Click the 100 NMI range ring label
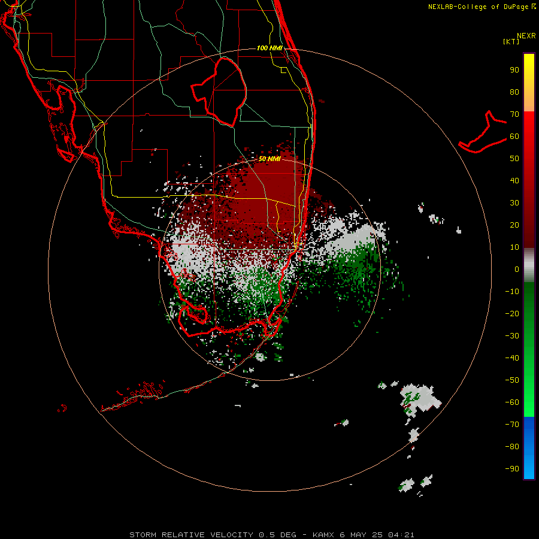The width and height of the screenshot is (539, 539). tap(269, 48)
